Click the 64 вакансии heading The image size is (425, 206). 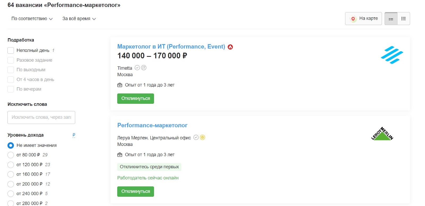coord(64,5)
